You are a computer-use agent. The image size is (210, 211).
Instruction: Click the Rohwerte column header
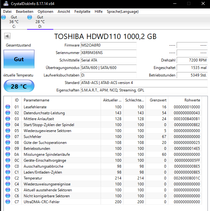pos(185,100)
